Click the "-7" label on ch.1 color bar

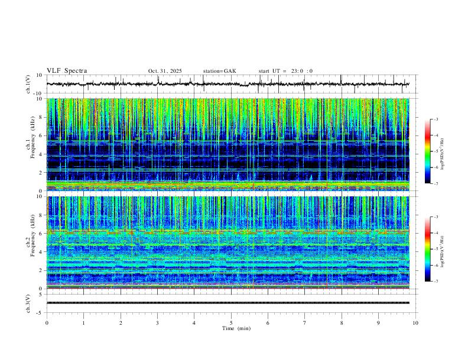pyautogui.click(x=436, y=183)
